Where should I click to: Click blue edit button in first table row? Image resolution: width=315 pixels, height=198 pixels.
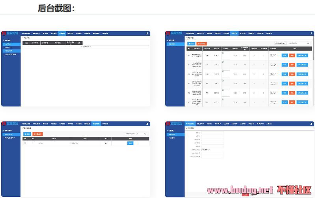coord(285,56)
